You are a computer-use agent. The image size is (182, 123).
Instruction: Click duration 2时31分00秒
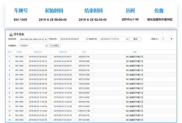pyautogui.click(x=84, y=88)
